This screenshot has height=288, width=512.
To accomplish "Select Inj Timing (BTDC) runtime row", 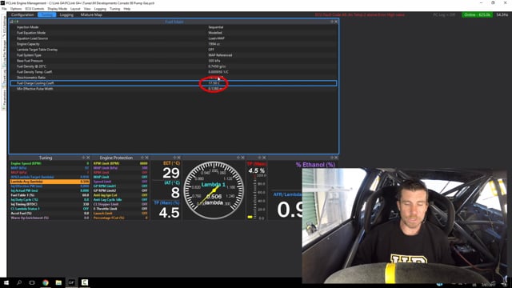I will 50,204.
